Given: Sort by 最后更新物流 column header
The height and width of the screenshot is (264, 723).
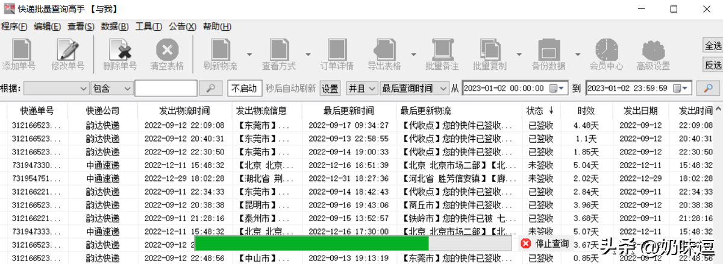Looking at the screenshot, I should pyautogui.click(x=459, y=111).
